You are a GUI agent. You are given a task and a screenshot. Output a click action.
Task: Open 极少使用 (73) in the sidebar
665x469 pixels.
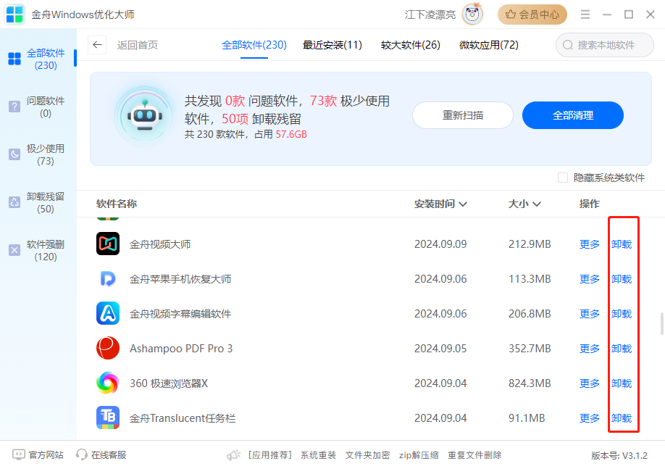(38, 154)
